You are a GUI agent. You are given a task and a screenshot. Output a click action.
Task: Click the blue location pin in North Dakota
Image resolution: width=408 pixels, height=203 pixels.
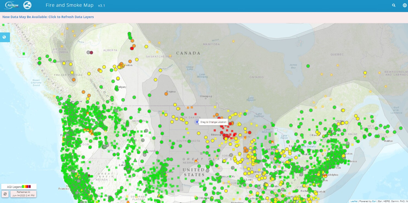pyautogui.click(x=197, y=122)
